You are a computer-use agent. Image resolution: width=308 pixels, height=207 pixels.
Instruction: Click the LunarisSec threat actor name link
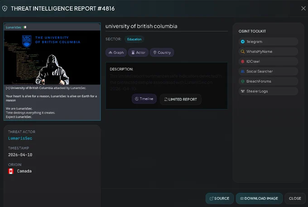coord(20,138)
